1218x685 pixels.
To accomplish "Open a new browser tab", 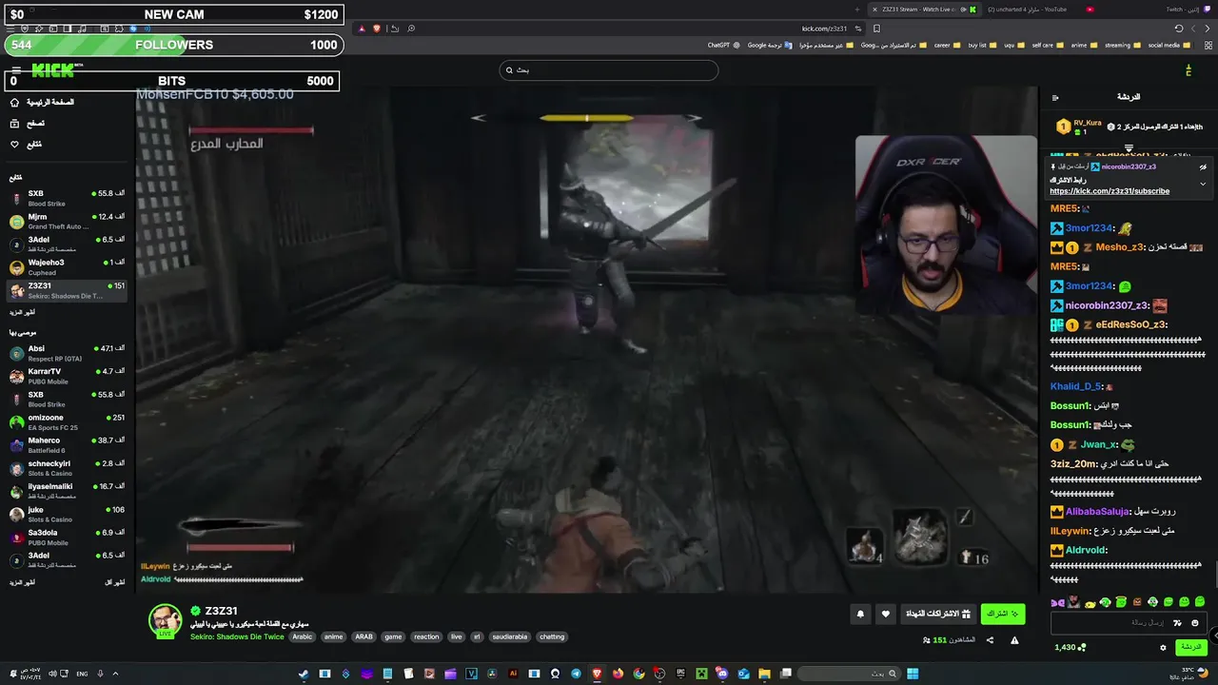I will coord(857,10).
